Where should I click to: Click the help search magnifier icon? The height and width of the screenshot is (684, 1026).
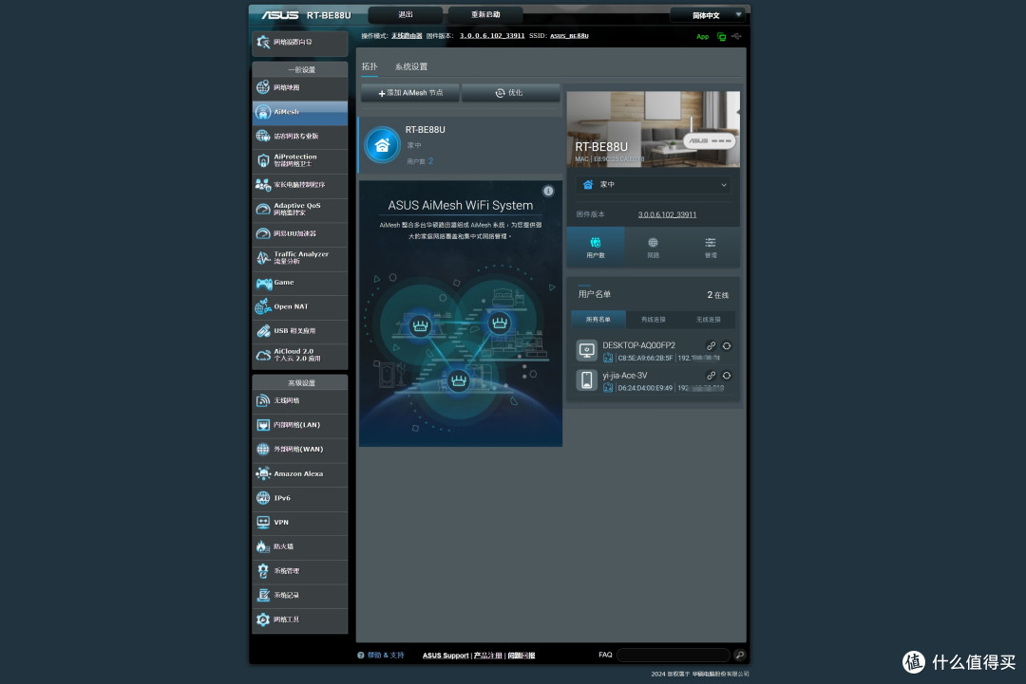click(x=739, y=655)
